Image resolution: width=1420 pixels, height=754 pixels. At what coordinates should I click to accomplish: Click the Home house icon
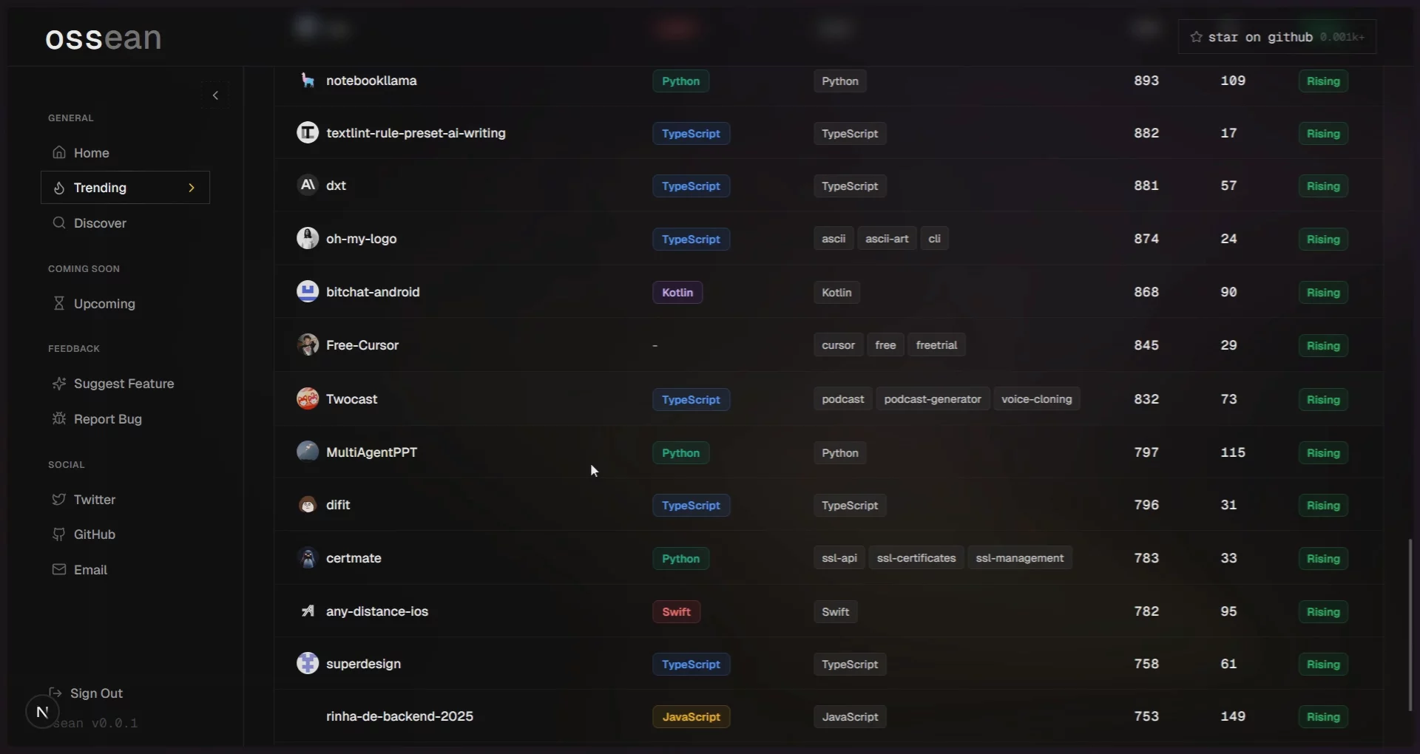(59, 152)
